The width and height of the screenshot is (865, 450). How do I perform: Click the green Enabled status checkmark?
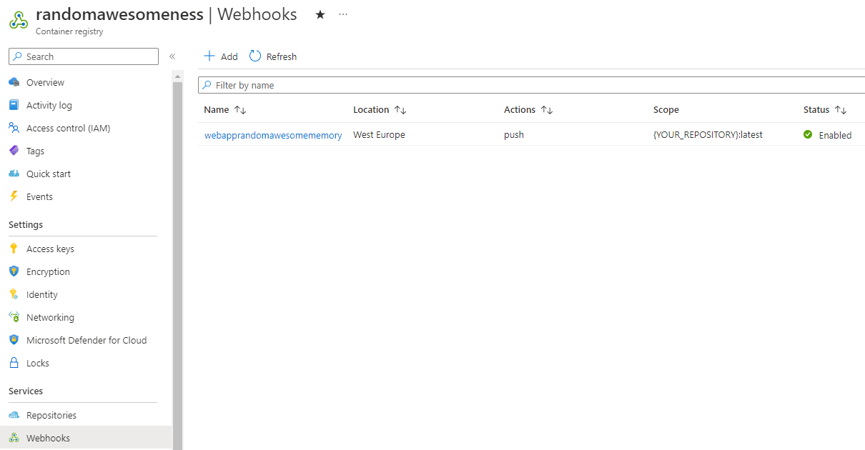pyautogui.click(x=808, y=134)
